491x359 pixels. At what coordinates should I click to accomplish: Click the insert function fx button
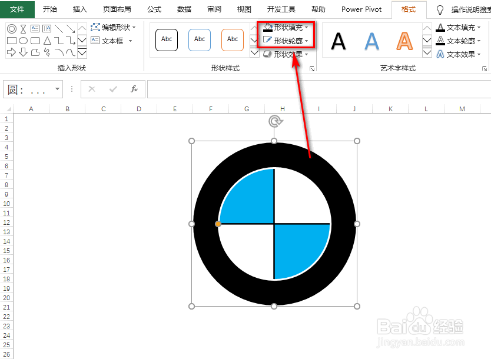coord(134,89)
